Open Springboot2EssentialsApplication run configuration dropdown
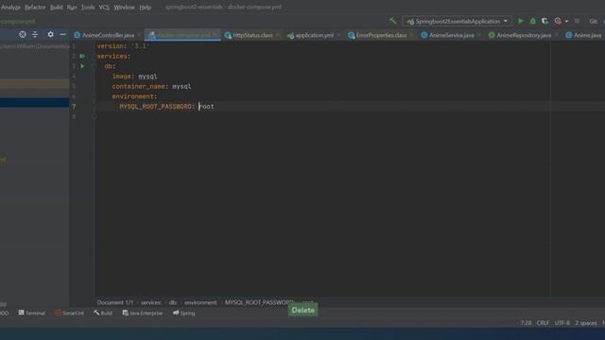This screenshot has width=605, height=340. pos(458,21)
